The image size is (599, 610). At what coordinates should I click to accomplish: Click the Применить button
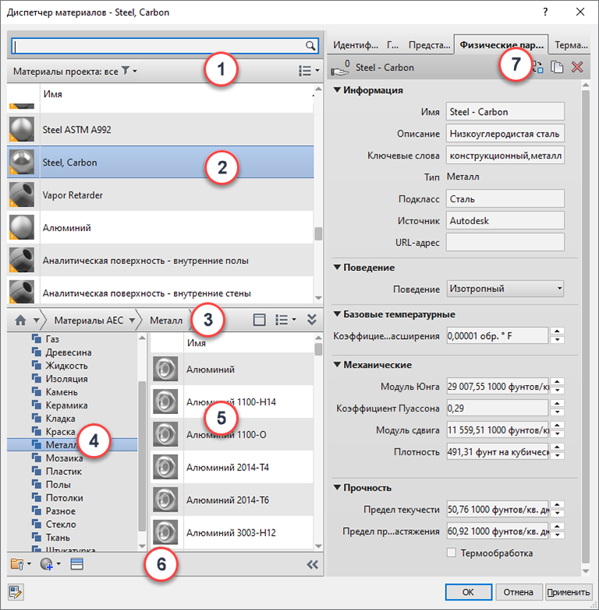(x=569, y=592)
